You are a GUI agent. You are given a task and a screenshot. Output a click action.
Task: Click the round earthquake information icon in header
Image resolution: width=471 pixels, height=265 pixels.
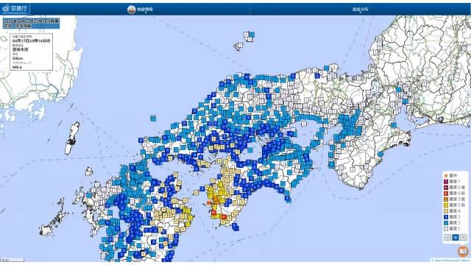131,10
